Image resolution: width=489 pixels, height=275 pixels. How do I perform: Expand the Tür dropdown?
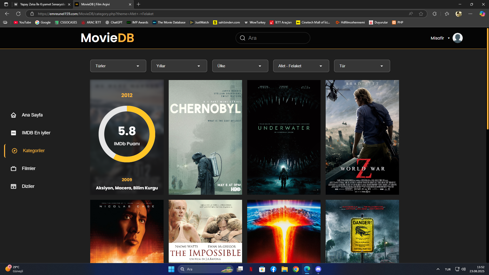pyautogui.click(x=362, y=66)
